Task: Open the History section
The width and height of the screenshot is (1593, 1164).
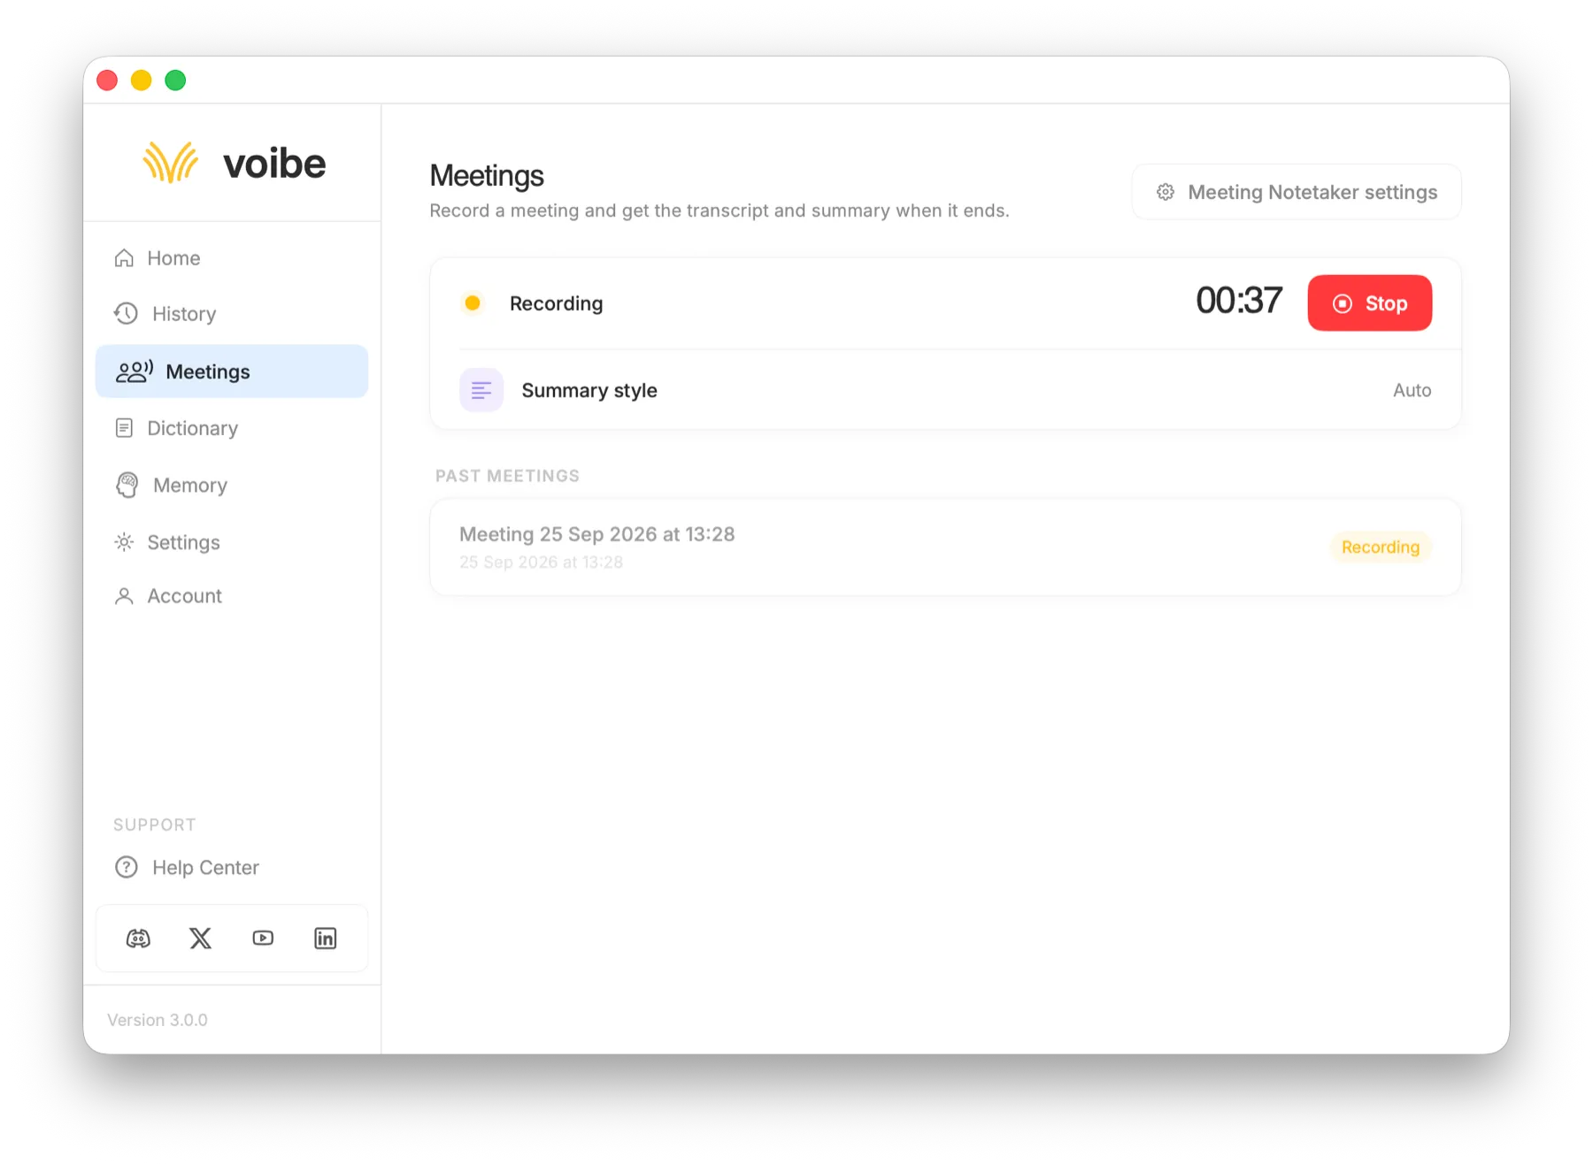Action: pos(232,314)
